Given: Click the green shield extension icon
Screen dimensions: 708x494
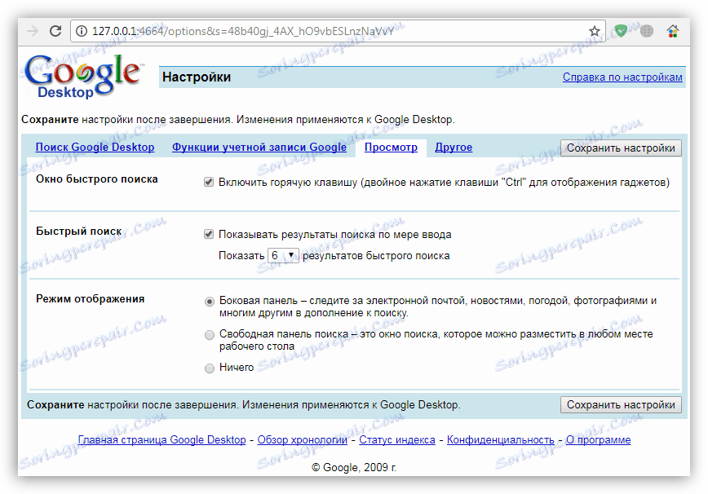Looking at the screenshot, I should (x=621, y=29).
